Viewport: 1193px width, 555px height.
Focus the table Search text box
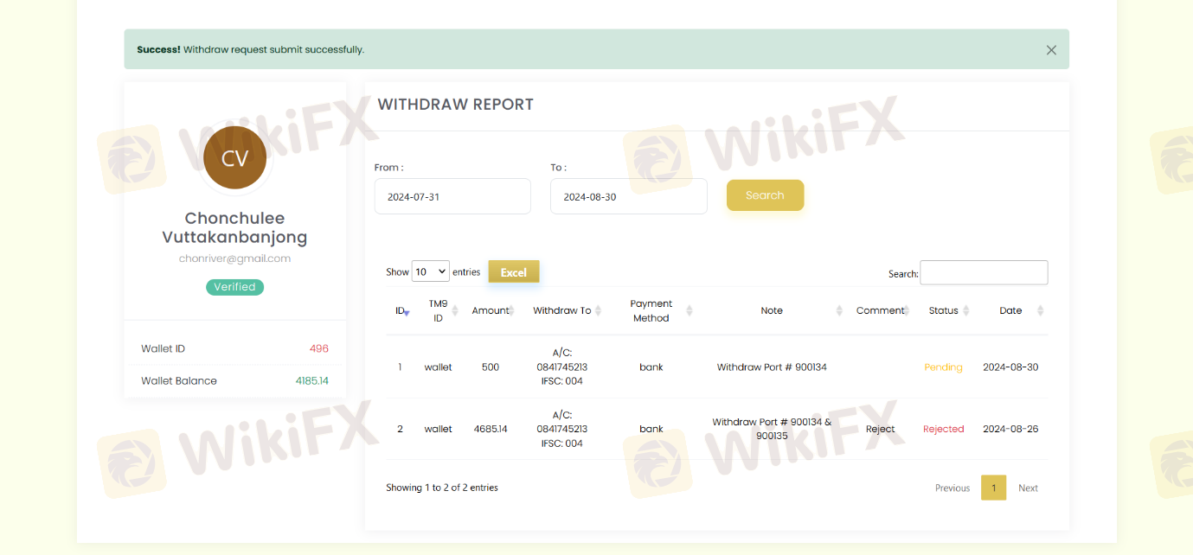(x=984, y=273)
